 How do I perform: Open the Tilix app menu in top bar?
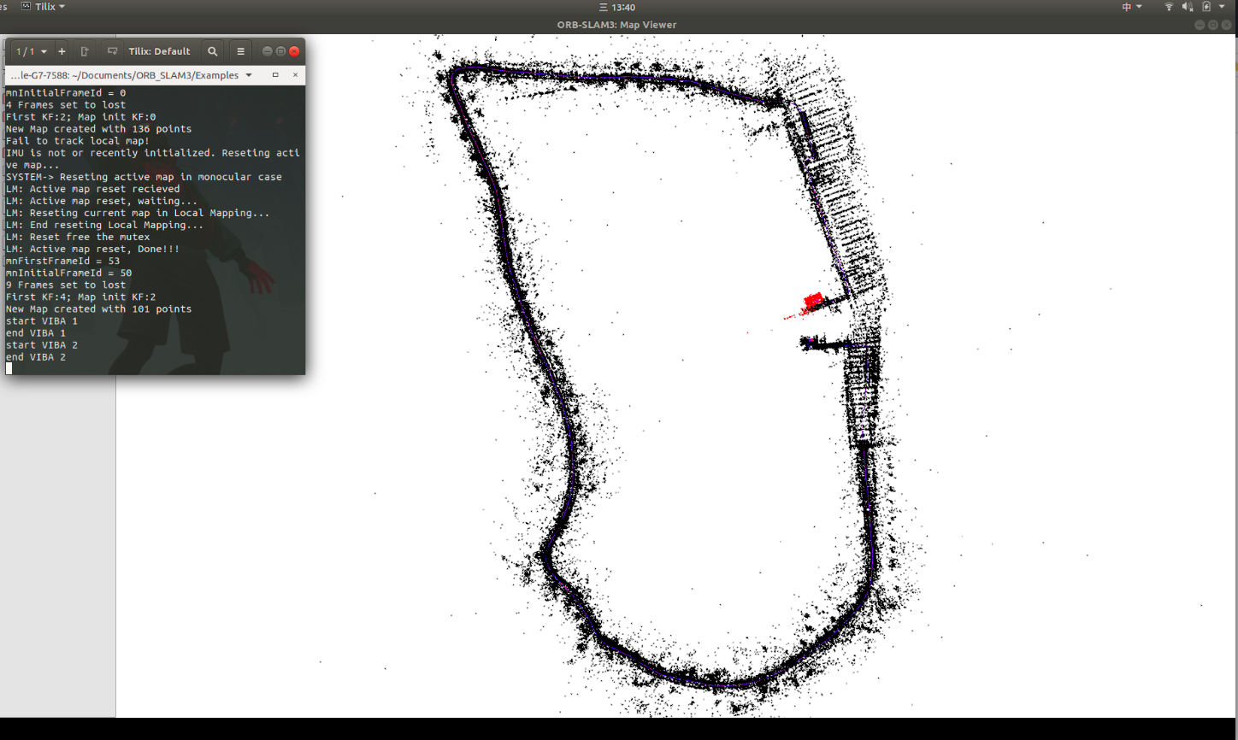pos(43,7)
